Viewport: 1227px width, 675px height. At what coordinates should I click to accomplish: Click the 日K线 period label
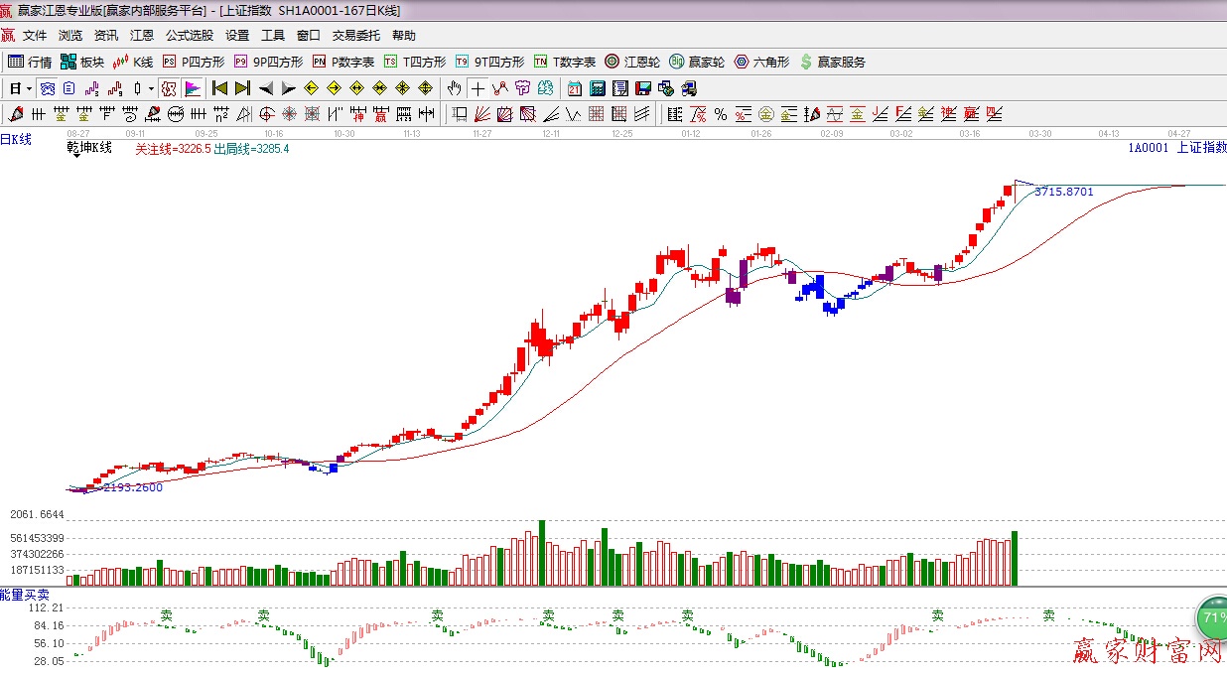[16, 140]
